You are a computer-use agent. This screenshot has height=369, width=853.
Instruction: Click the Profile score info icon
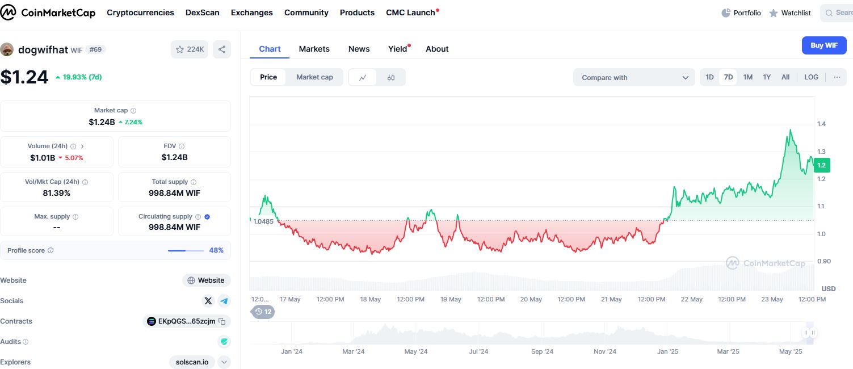(x=51, y=250)
